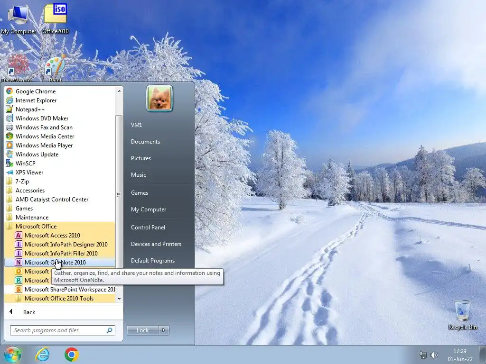The width and height of the screenshot is (486, 364).
Task: Launch Microsoft InfoPath Designer 2010
Action: tap(59, 244)
